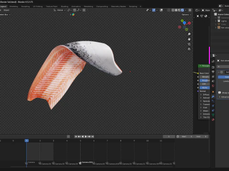This screenshot has height=171, width=229.
Task: Open the pivot point dropdown
Action: point(69,10)
